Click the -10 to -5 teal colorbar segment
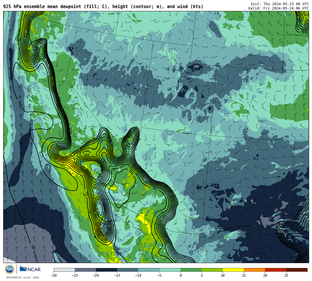The width and height of the screenshot is (312, 281). pos(149,270)
